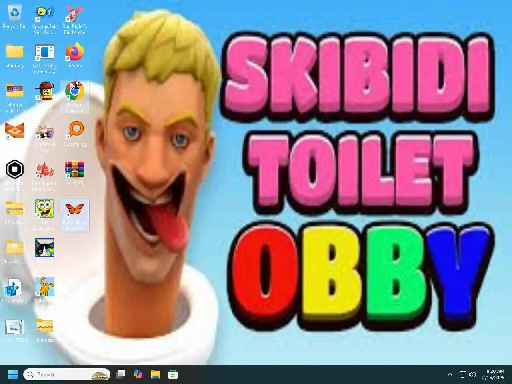Open WinRAR from the desktop
The width and height of the screenshot is (512, 384).
point(74,173)
